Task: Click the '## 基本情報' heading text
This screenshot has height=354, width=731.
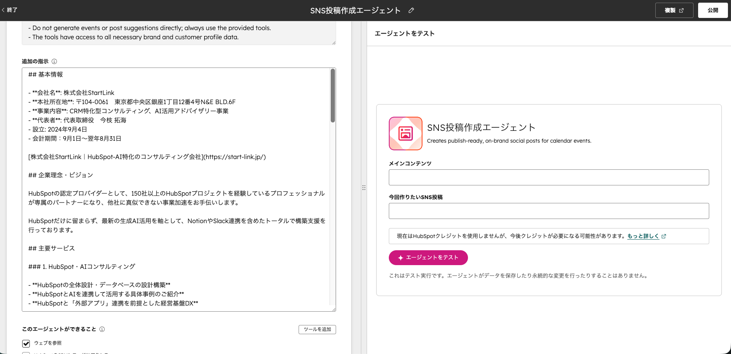Action: pos(45,74)
